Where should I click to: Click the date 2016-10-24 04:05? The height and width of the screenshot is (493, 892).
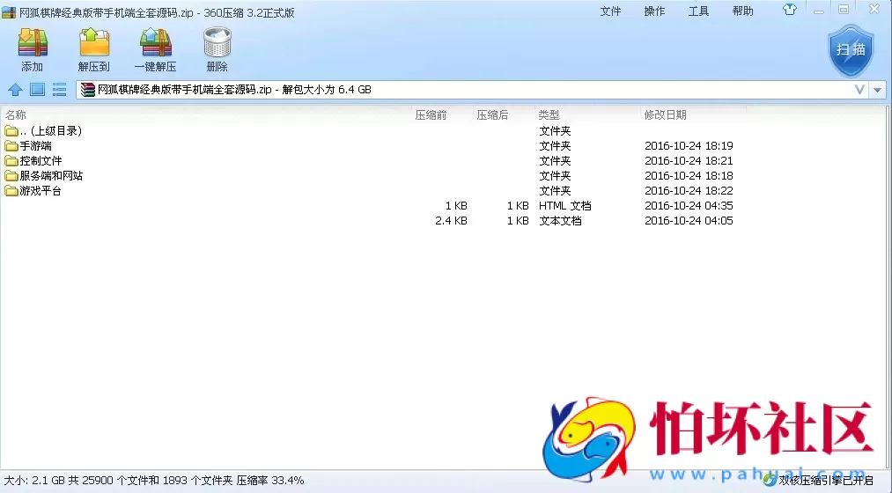pyautogui.click(x=689, y=221)
